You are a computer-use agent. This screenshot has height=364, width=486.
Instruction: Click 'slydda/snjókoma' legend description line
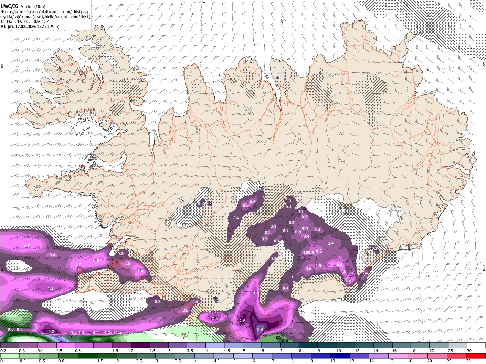45,16
